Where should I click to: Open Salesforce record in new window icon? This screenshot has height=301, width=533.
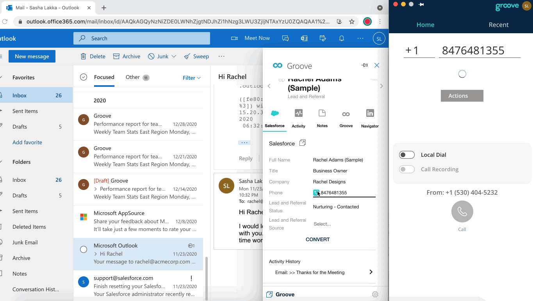pyautogui.click(x=302, y=143)
